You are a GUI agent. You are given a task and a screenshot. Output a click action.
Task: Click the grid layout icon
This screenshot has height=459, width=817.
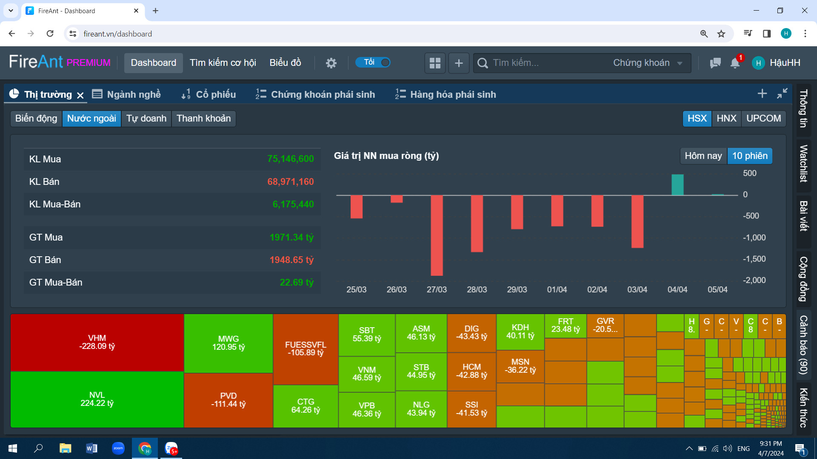point(435,63)
